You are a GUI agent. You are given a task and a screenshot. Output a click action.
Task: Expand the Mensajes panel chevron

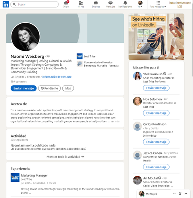click(186, 194)
